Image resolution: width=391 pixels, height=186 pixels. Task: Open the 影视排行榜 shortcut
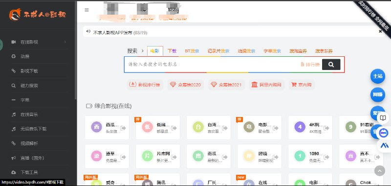[145, 85]
